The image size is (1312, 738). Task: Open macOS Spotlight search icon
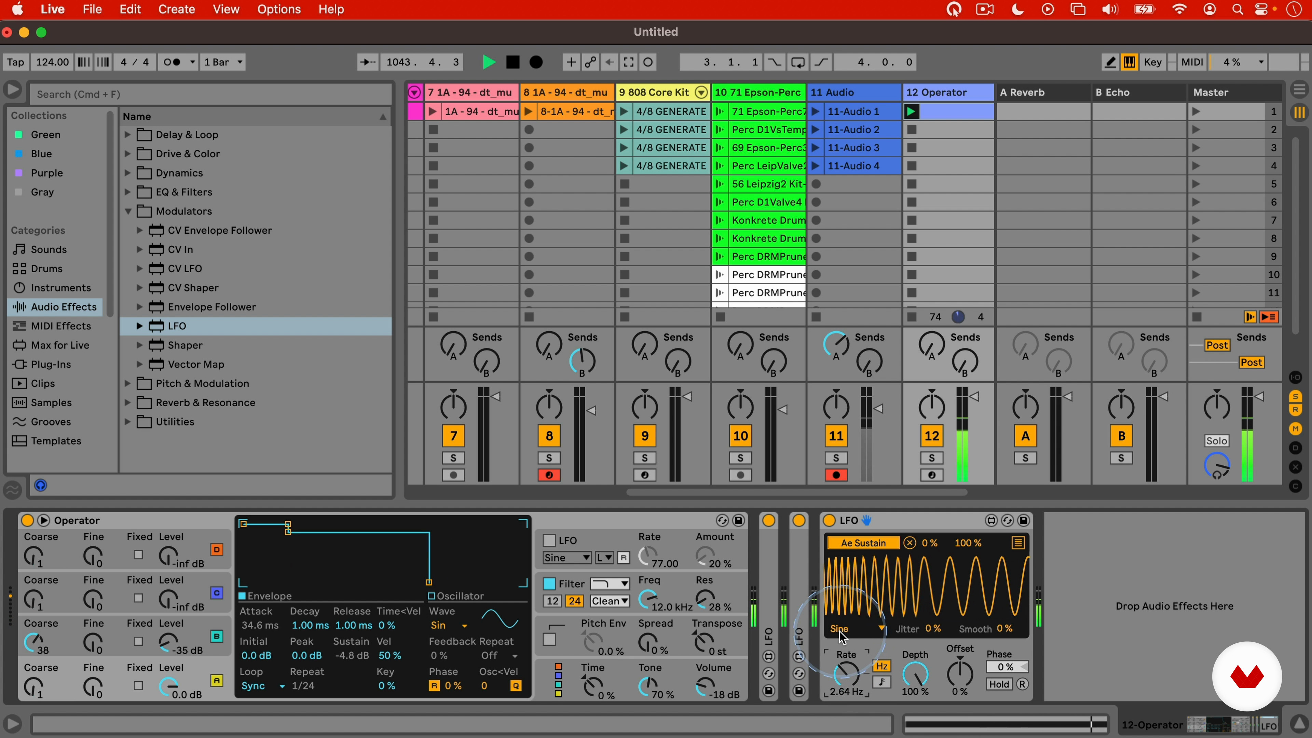[x=1238, y=9]
